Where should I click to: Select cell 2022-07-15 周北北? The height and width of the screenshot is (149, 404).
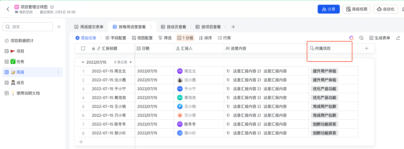109,71
